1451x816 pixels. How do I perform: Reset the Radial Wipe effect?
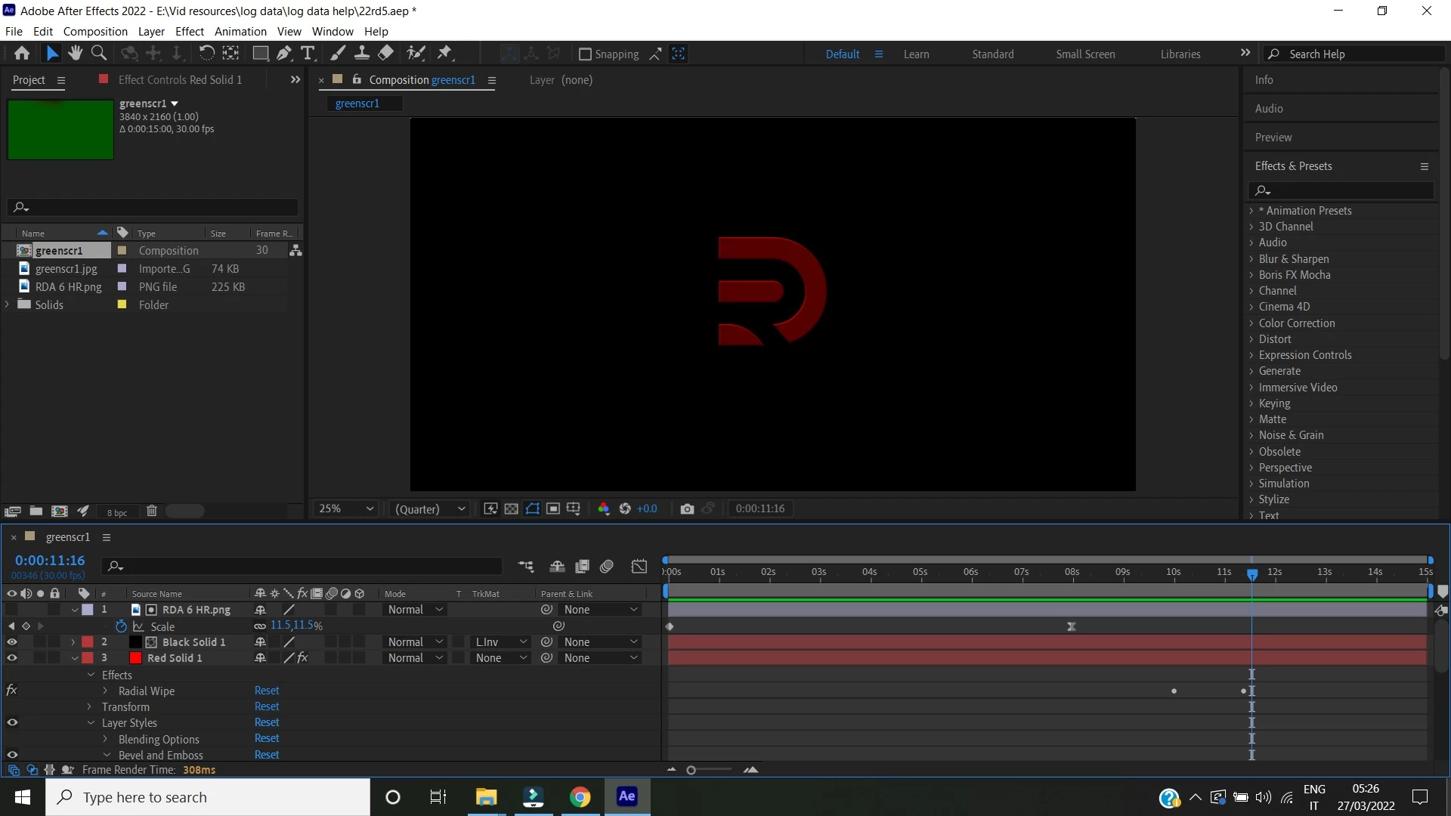tap(266, 691)
